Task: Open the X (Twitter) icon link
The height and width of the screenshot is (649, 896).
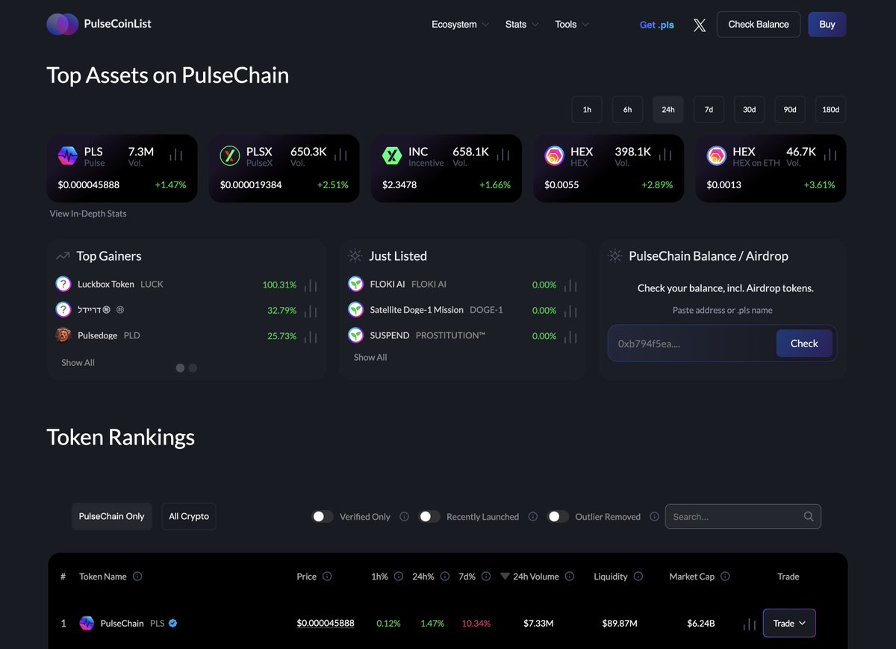Action: point(700,25)
